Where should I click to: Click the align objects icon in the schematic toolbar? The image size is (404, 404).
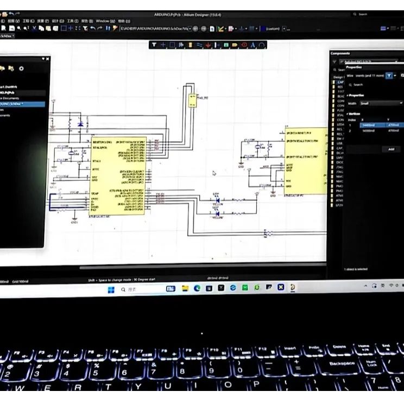pos(181,45)
